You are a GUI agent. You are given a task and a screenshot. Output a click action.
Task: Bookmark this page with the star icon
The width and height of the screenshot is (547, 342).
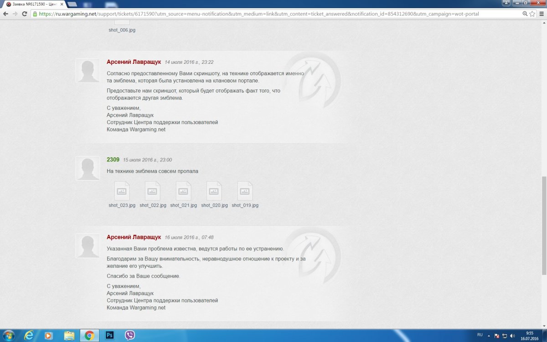532,14
